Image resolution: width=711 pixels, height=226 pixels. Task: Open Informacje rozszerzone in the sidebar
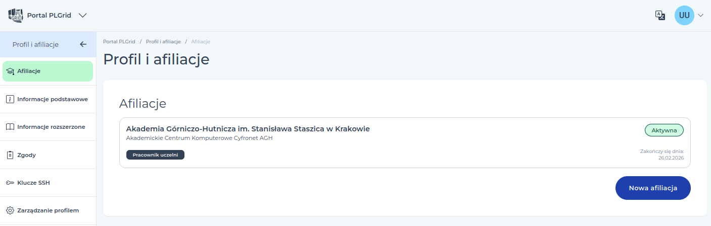(48, 127)
